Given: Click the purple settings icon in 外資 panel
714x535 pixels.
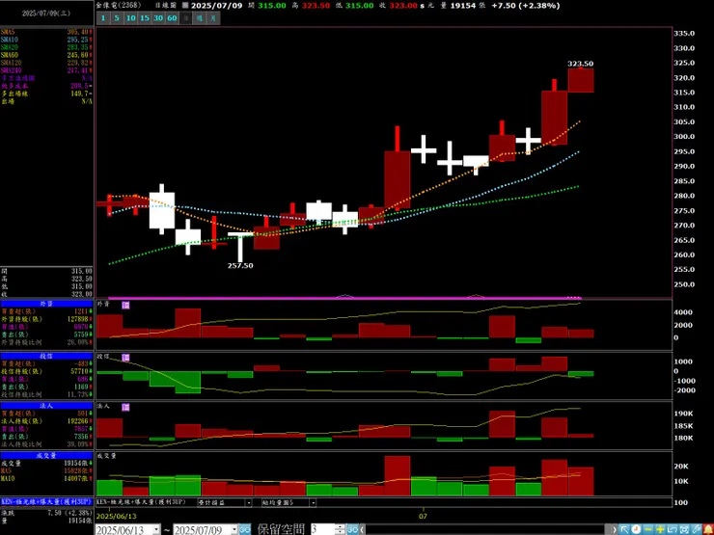Looking at the screenshot, I should pyautogui.click(x=125, y=305).
